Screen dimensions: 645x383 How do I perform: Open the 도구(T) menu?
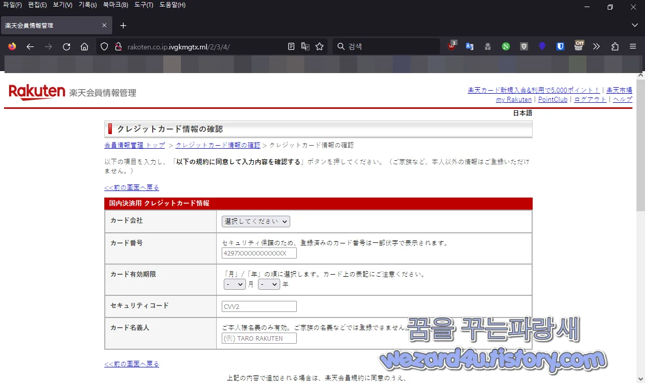pyautogui.click(x=144, y=5)
